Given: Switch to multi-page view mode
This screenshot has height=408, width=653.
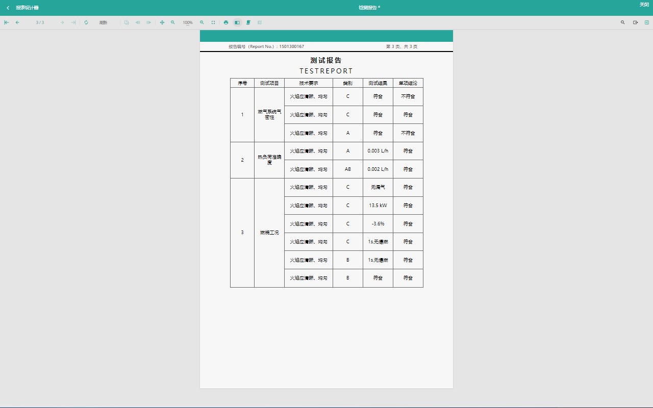Looking at the screenshot, I should (x=260, y=22).
